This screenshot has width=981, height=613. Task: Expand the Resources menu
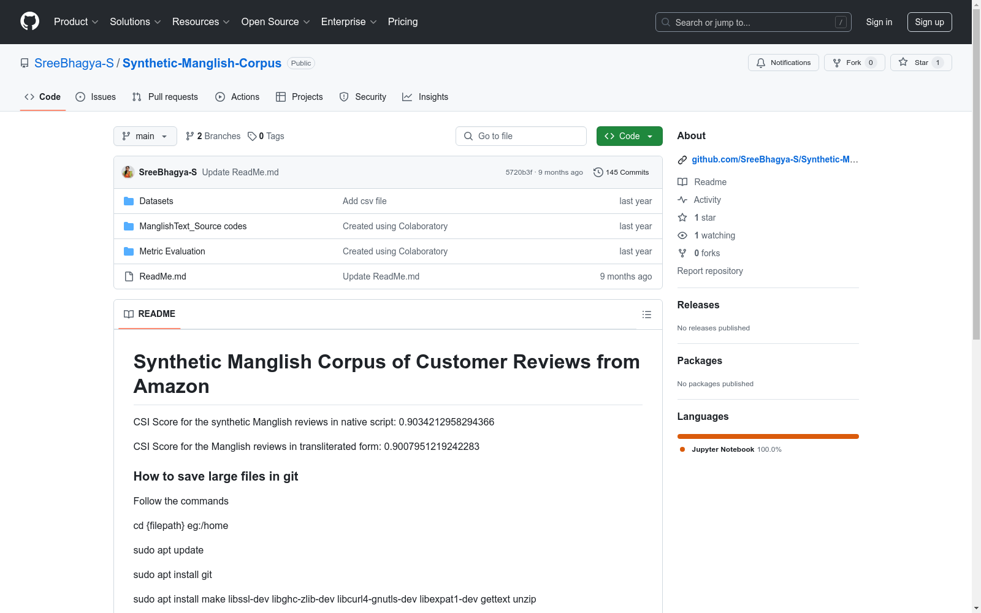201,21
